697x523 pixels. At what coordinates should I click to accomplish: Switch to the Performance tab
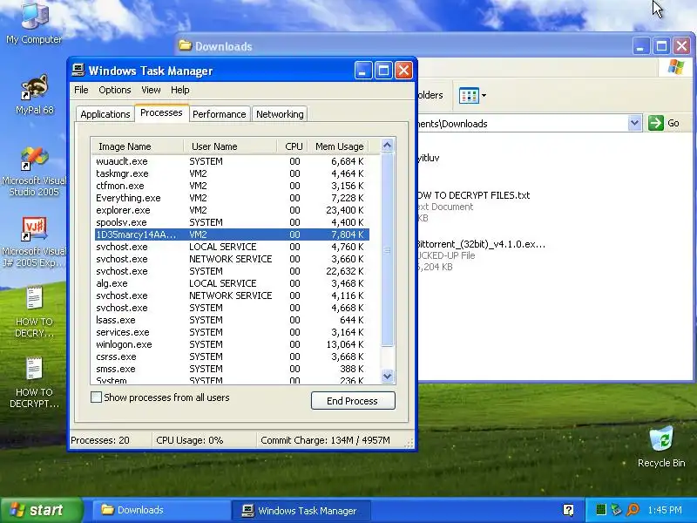[x=220, y=114]
